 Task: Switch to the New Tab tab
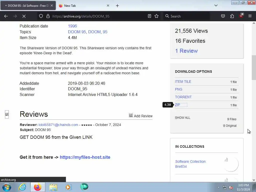[84, 5]
